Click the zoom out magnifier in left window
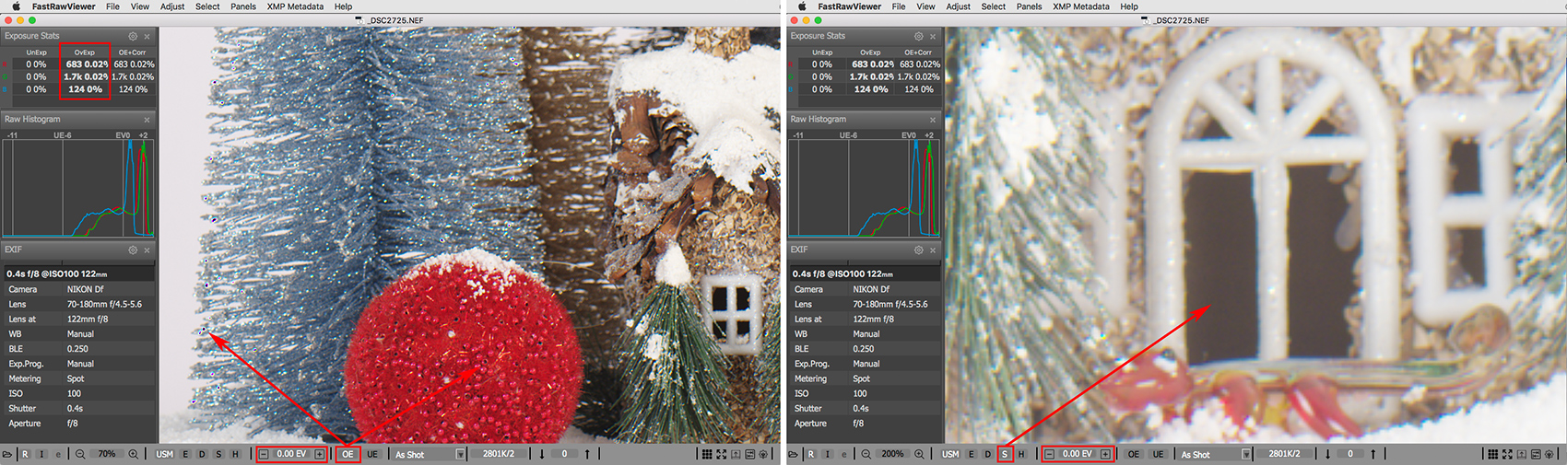Image resolution: width=1567 pixels, height=465 pixels. click(80, 454)
